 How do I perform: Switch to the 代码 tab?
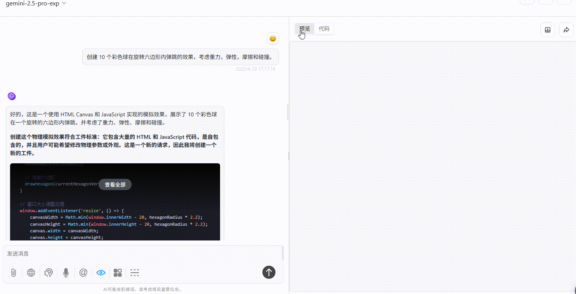tap(324, 29)
